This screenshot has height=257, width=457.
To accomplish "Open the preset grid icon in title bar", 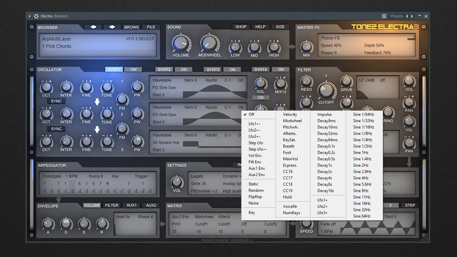I will [384, 16].
